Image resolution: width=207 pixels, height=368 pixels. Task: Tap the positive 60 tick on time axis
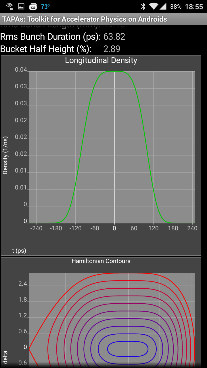click(x=134, y=228)
